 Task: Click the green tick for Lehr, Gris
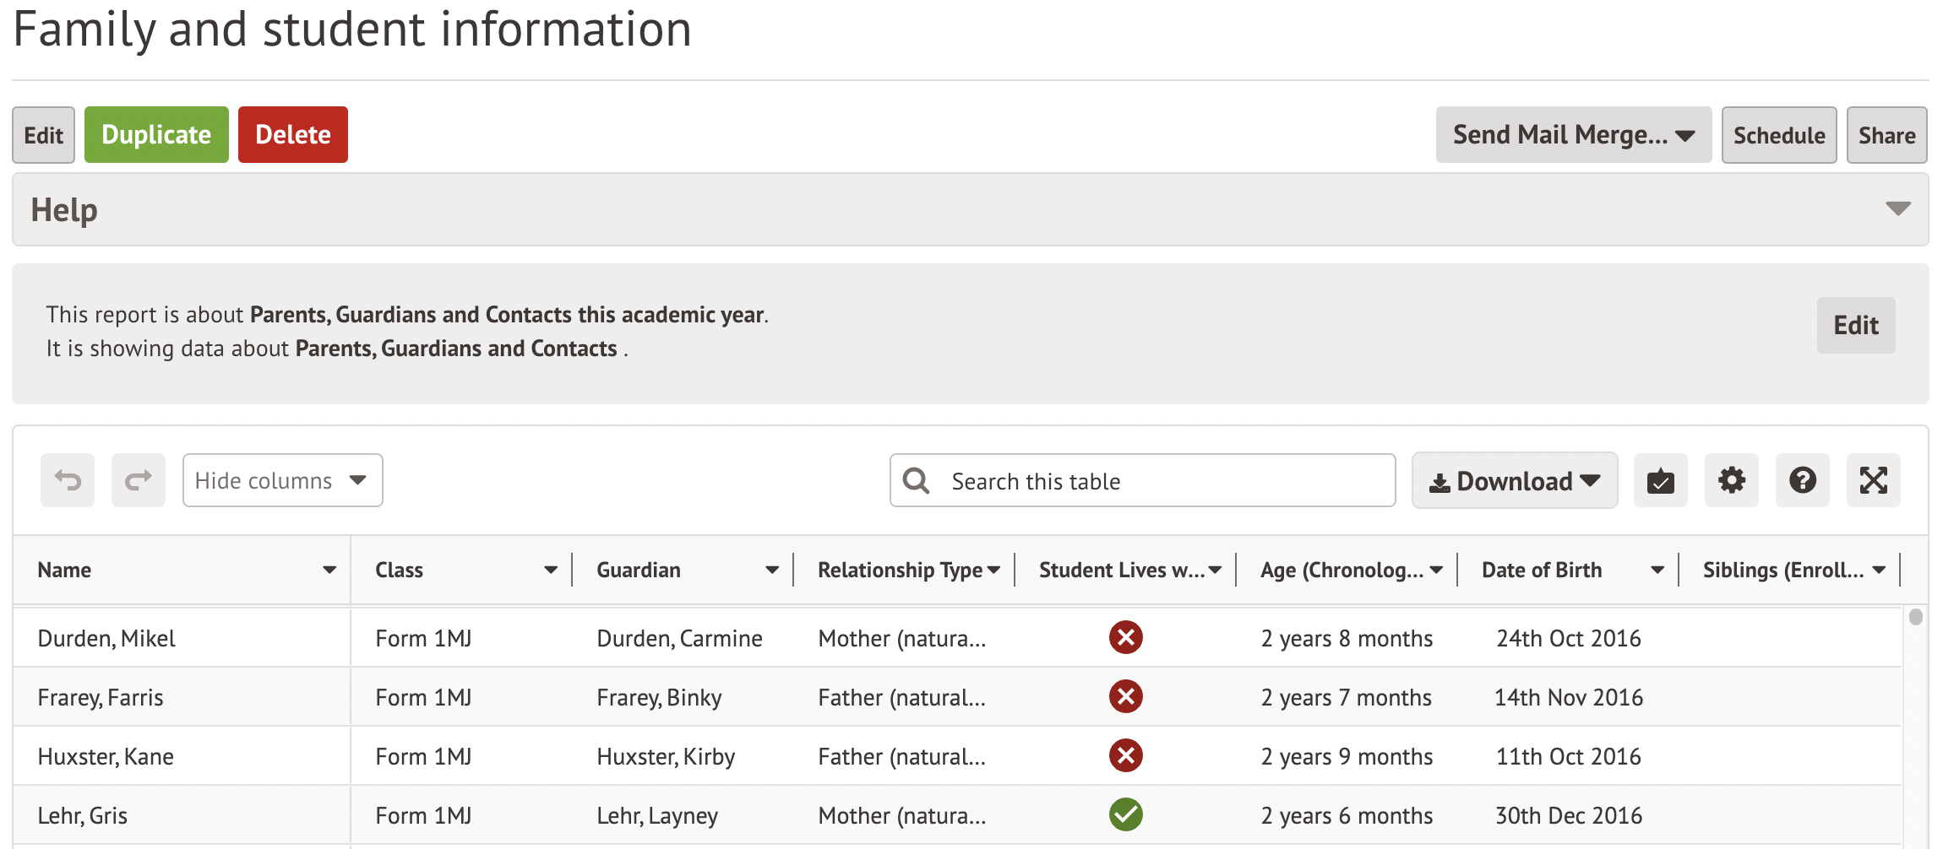[1125, 814]
